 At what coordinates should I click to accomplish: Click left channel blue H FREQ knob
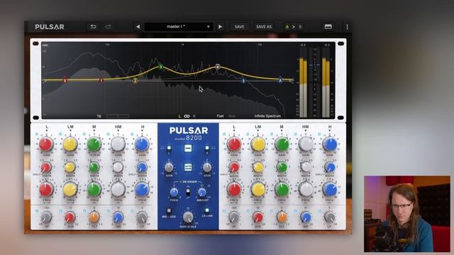click(142, 190)
